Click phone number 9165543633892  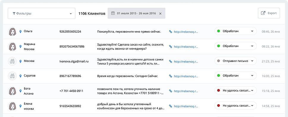point(70,106)
